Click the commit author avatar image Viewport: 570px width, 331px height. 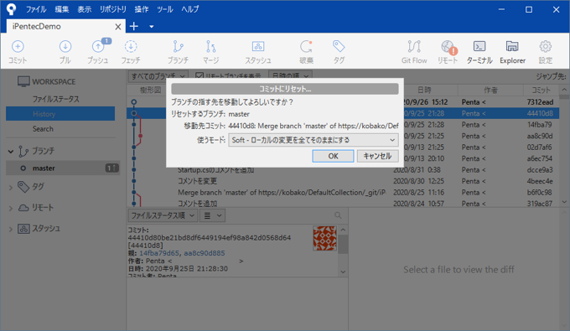324,238
